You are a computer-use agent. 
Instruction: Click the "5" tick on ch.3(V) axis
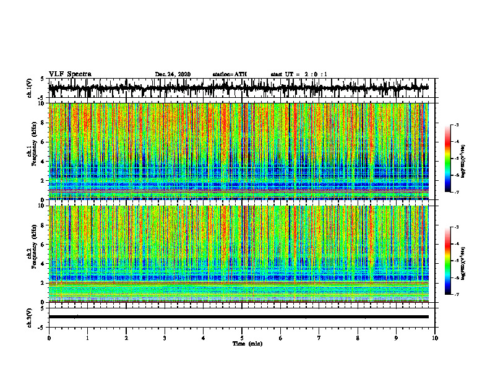point(42,308)
